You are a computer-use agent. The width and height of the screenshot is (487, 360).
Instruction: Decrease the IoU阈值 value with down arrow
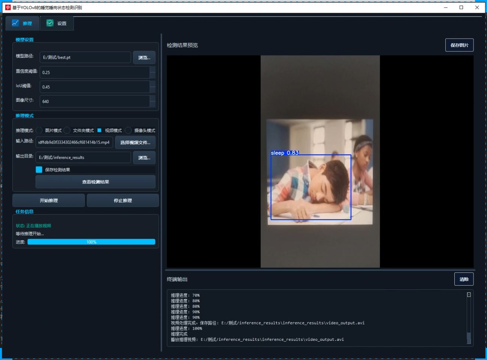153,90
